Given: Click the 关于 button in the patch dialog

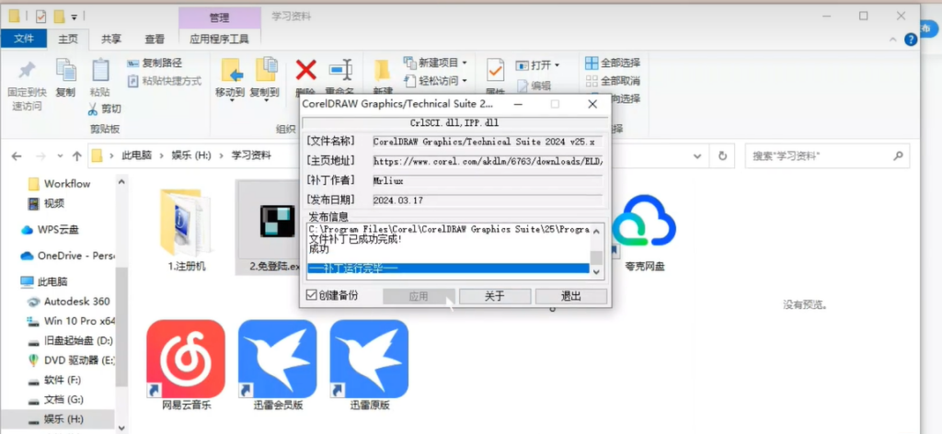Looking at the screenshot, I should (x=494, y=296).
